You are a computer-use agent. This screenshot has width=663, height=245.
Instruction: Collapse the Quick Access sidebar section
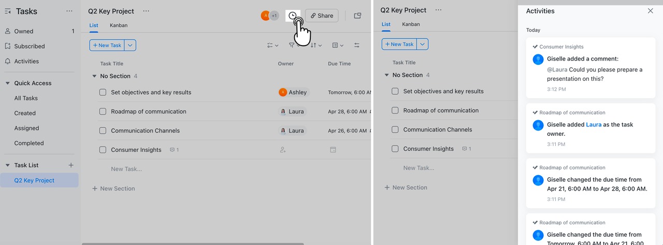click(x=7, y=83)
